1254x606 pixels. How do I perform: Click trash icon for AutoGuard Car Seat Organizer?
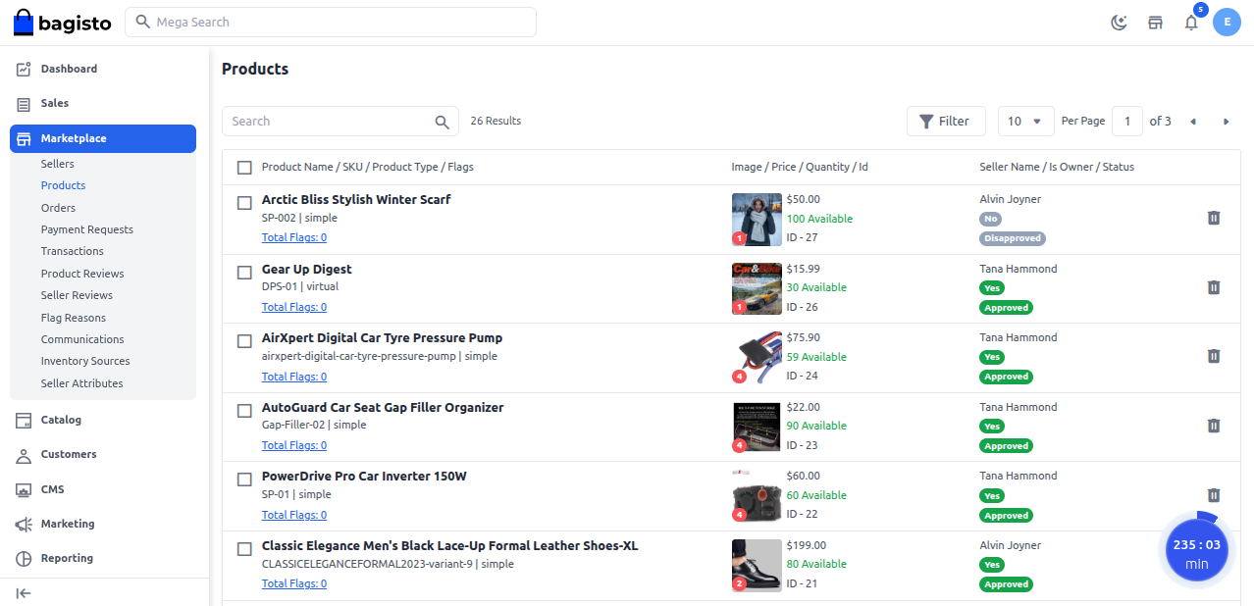[x=1213, y=426]
